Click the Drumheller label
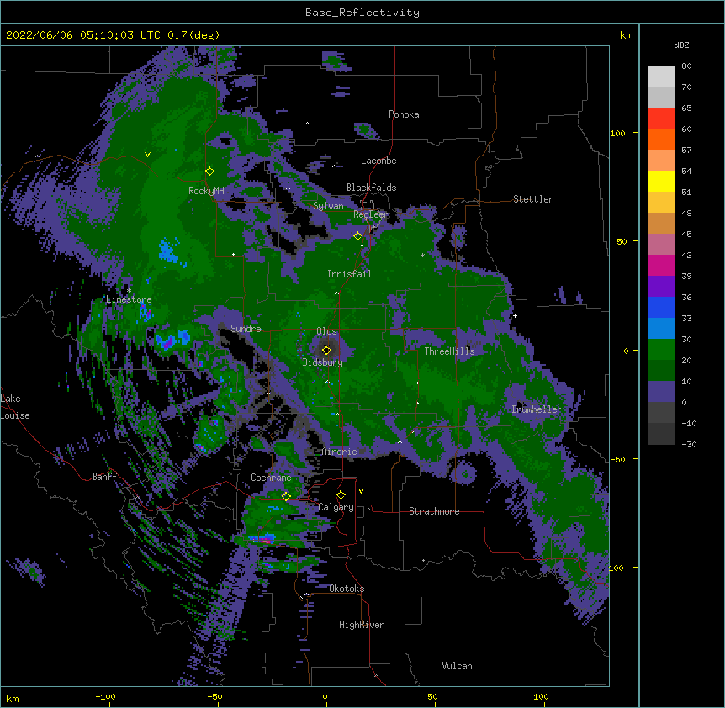Screen dimensions: 725x708 [537, 409]
